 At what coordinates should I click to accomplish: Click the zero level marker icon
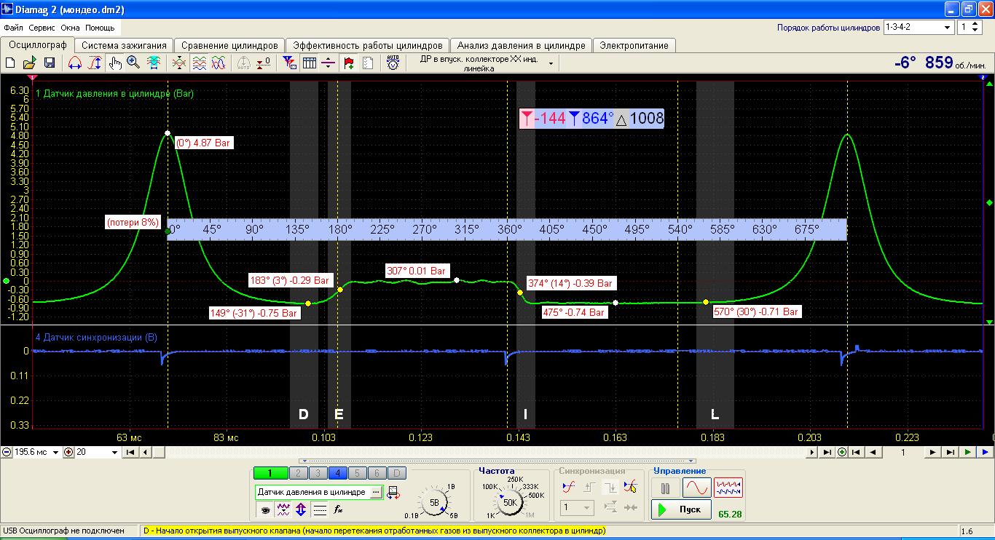click(x=264, y=63)
